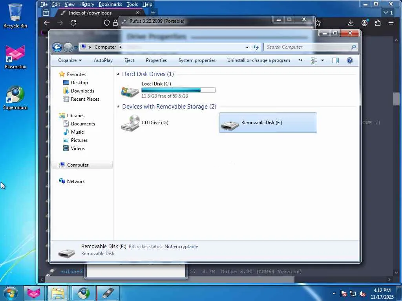The image size is (402, 301).
Task: Open the browser History menu
Action: 87,4
